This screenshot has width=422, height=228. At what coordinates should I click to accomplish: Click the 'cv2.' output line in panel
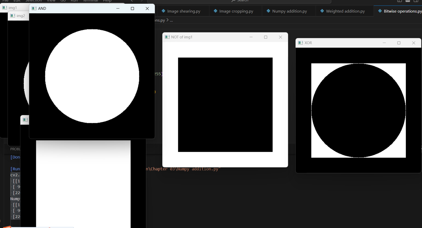[x=15, y=175]
